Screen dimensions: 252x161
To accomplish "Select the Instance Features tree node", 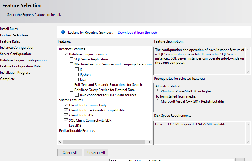I will click(x=72, y=49).
